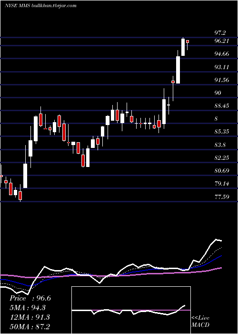Click the 83.8 price axis label
238x334 pixels.
tap(220, 145)
